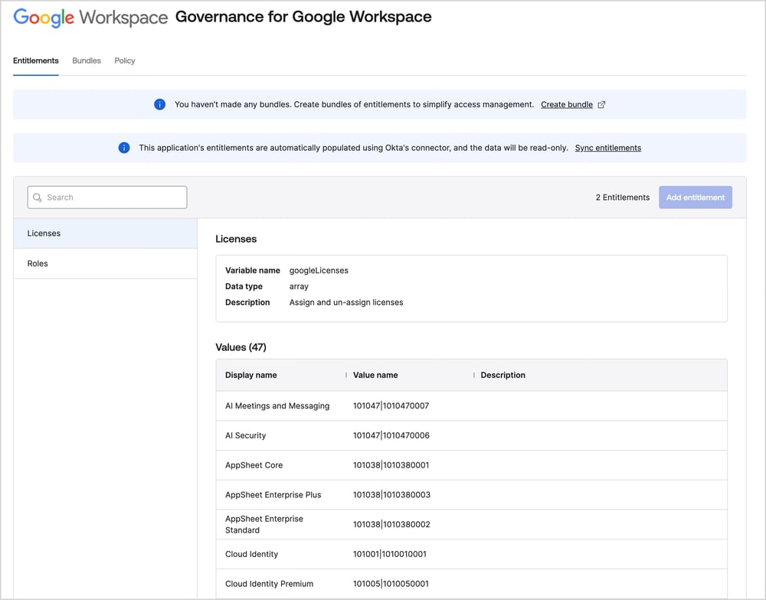
Task: Click the 2 Entitlements count label
Action: click(622, 198)
